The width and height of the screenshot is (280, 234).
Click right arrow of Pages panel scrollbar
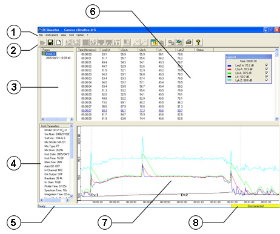(x=72, y=119)
